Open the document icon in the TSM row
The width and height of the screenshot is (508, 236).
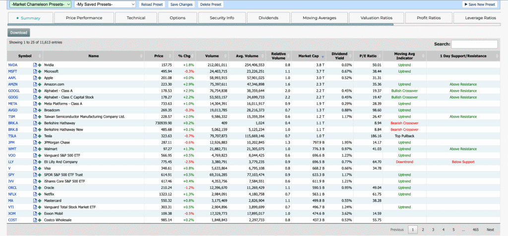click(35, 117)
